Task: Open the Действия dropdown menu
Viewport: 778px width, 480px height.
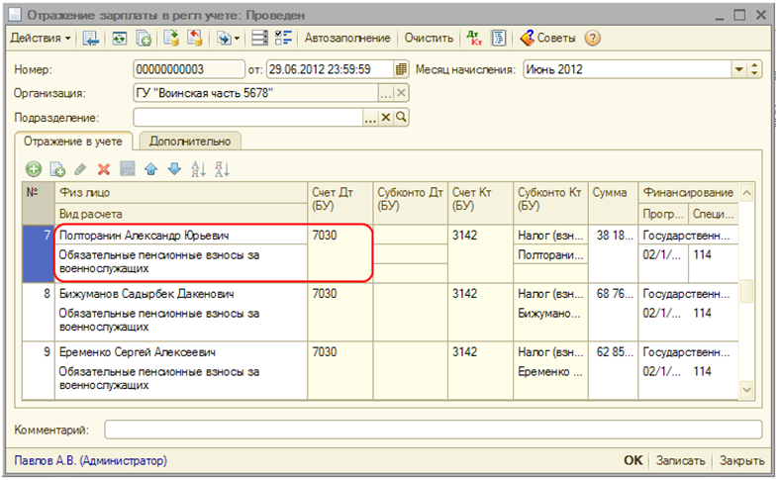Action: tap(41, 39)
